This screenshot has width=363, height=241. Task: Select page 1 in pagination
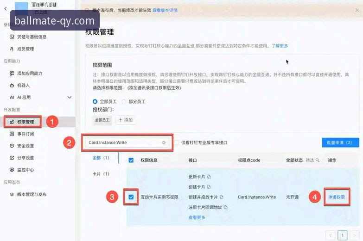(x=343, y=235)
